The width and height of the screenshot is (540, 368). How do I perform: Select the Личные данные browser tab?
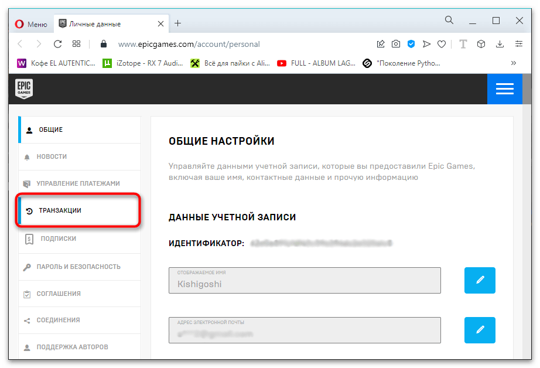pos(111,24)
